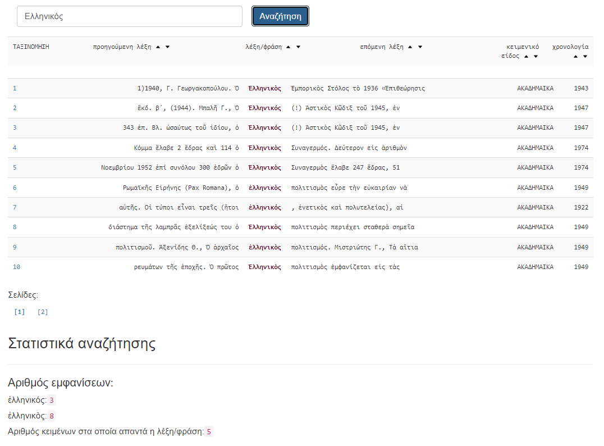Viewport: 604px width, 446px height.
Task: Sort κειμενικό είδος descending with down arrow
Action: 536,57
